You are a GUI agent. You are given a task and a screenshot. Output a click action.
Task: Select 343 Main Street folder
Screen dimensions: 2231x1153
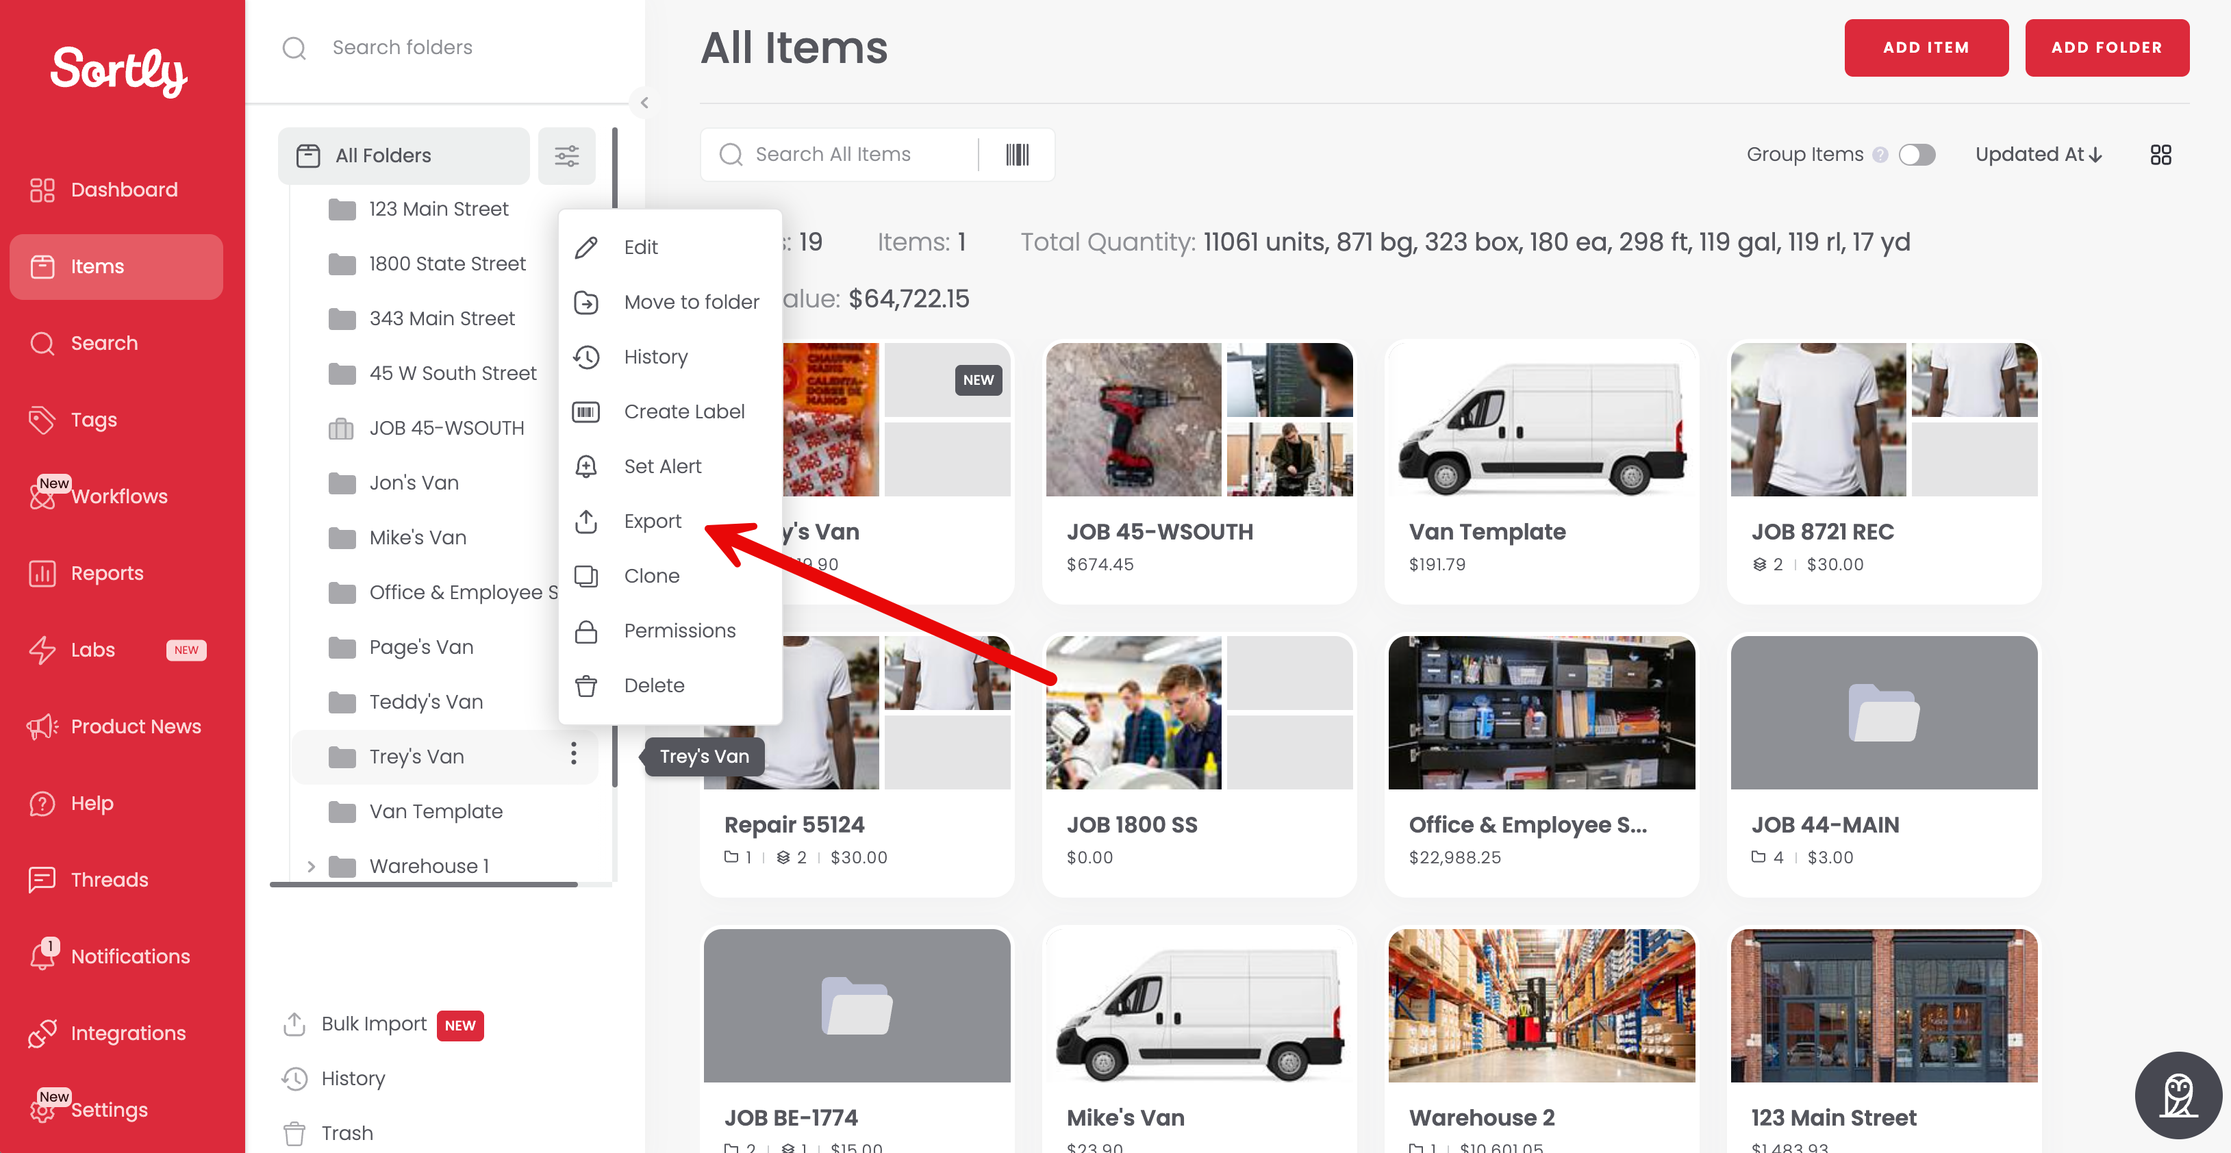422,319
